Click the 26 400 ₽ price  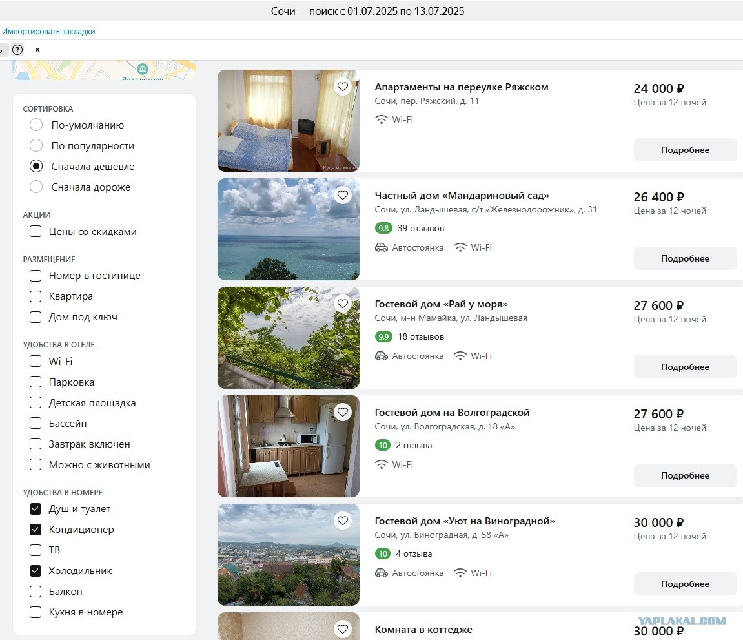(658, 197)
